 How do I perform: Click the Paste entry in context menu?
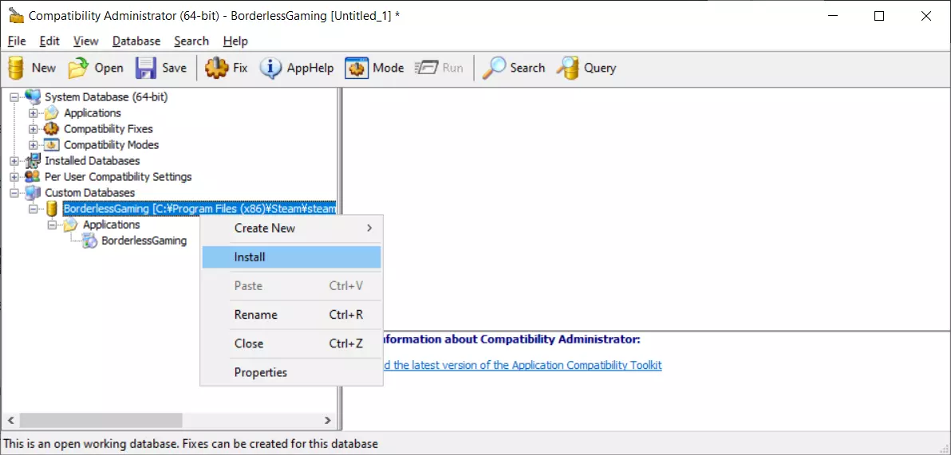coord(292,286)
